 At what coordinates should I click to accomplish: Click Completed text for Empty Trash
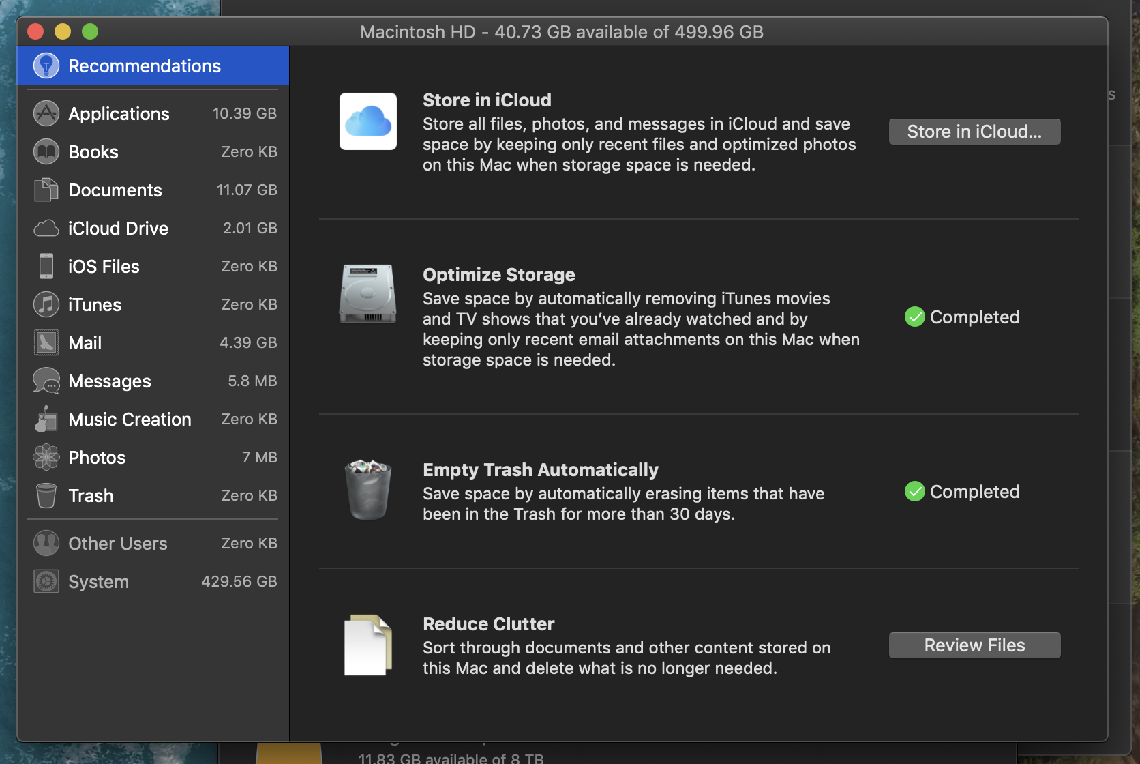[x=975, y=492]
